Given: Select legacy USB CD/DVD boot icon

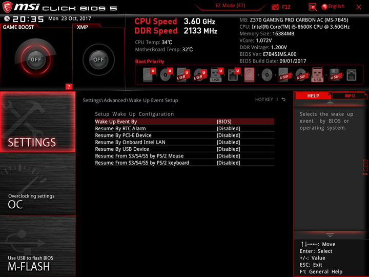Looking at the screenshot, I should pos(300,75).
